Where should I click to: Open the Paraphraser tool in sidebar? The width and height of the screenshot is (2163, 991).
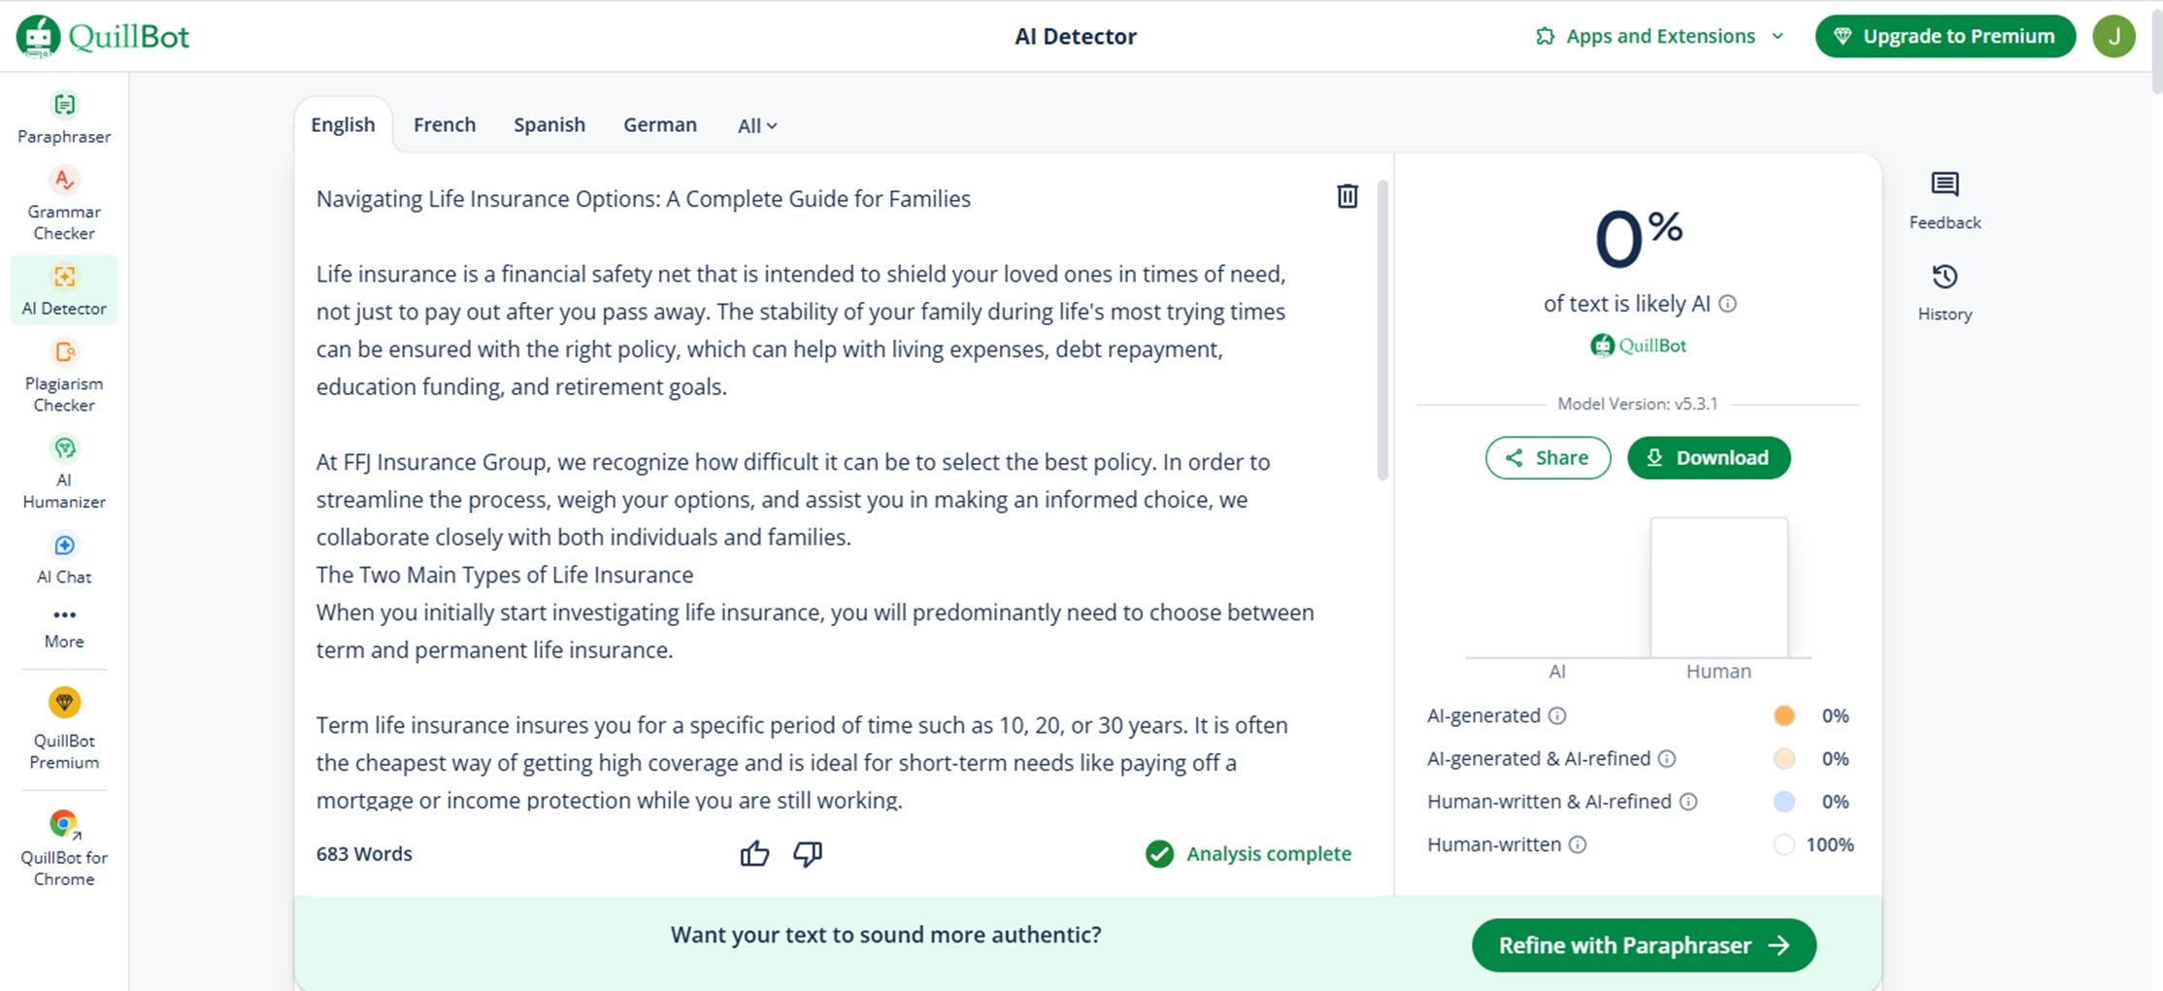click(64, 118)
